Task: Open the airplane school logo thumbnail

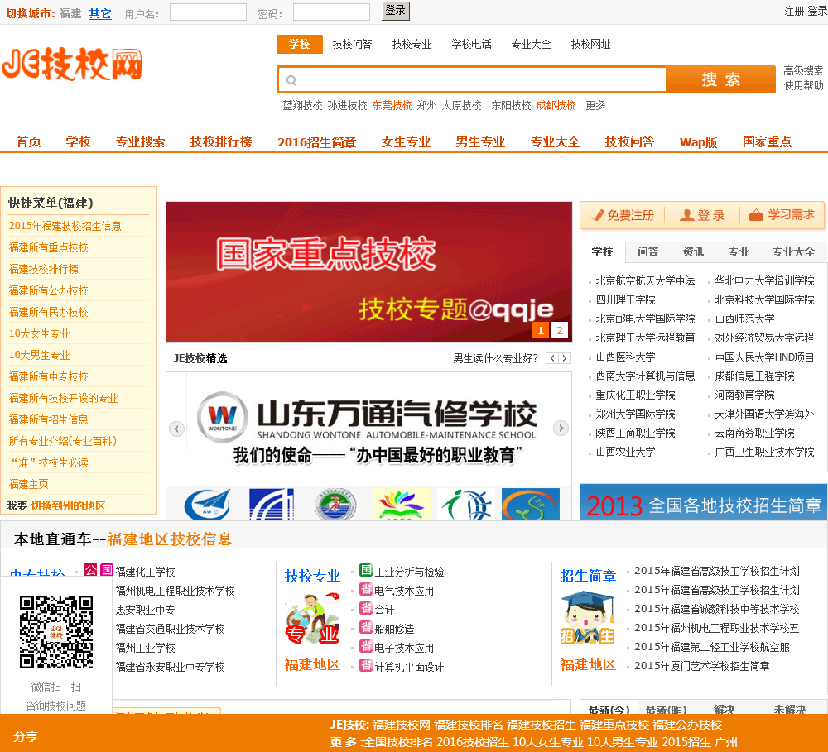Action: coord(208,505)
